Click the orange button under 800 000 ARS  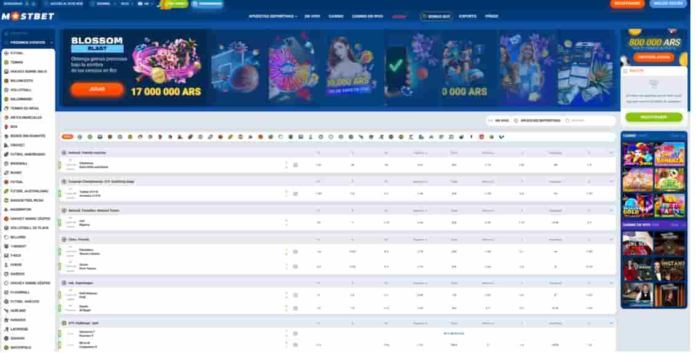pos(654,57)
